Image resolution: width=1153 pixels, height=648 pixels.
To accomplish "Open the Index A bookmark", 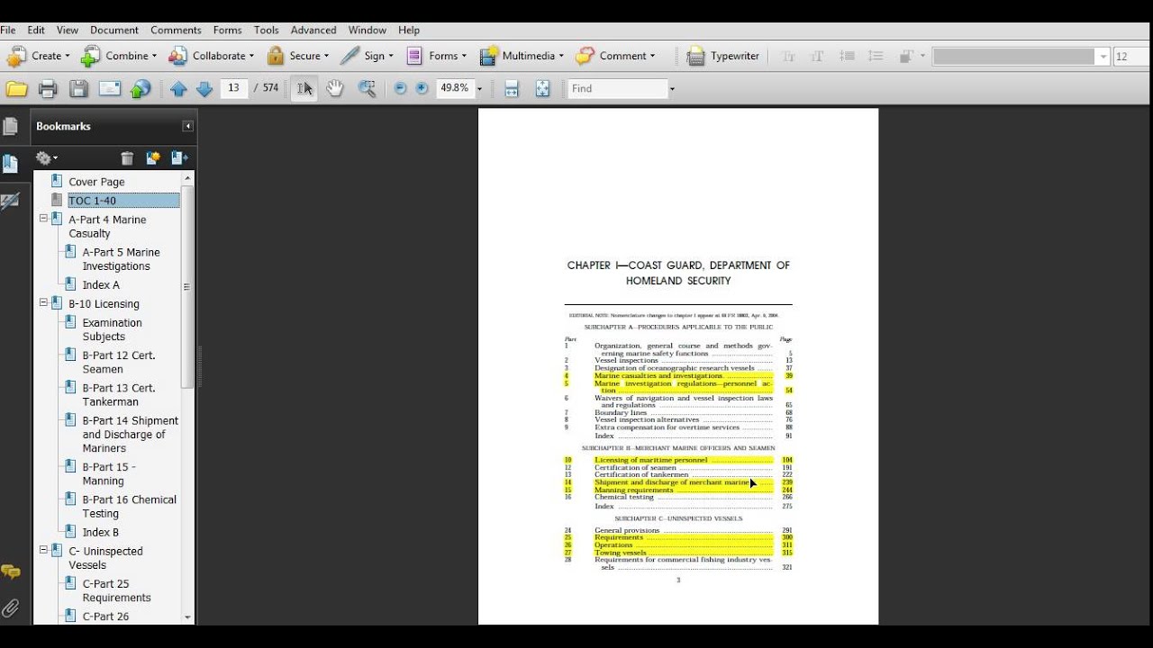I will (x=101, y=284).
